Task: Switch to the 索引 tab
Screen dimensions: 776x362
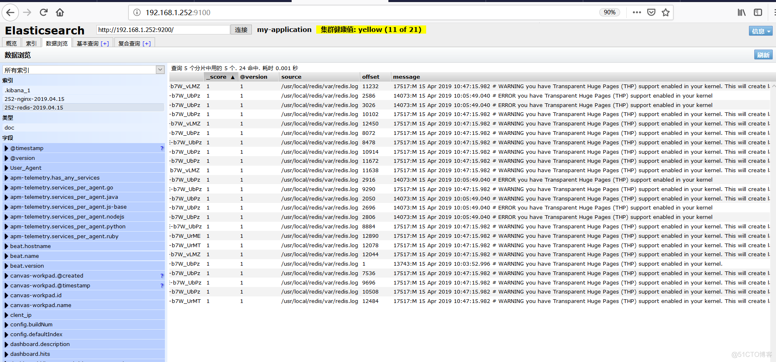Action: 31,43
